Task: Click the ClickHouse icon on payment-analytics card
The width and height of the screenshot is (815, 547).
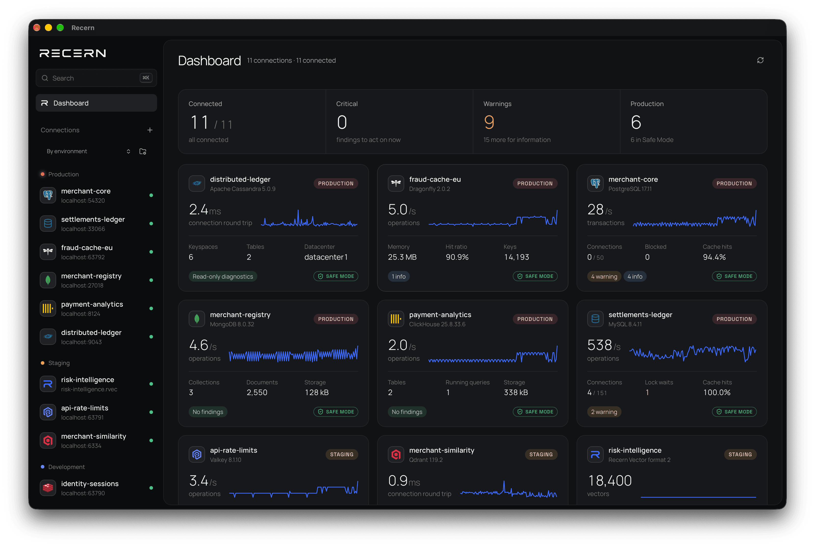Action: coord(396,319)
